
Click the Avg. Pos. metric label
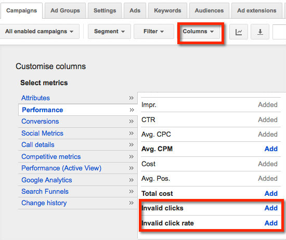point(156,178)
